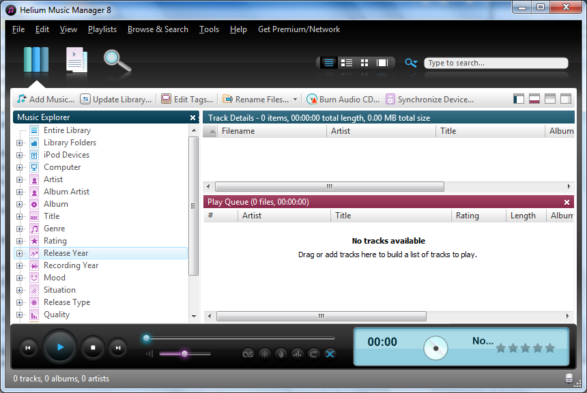Viewport: 587px width, 393px height.
Task: Open the Browse & Search magnifier icon
Action: (117, 60)
